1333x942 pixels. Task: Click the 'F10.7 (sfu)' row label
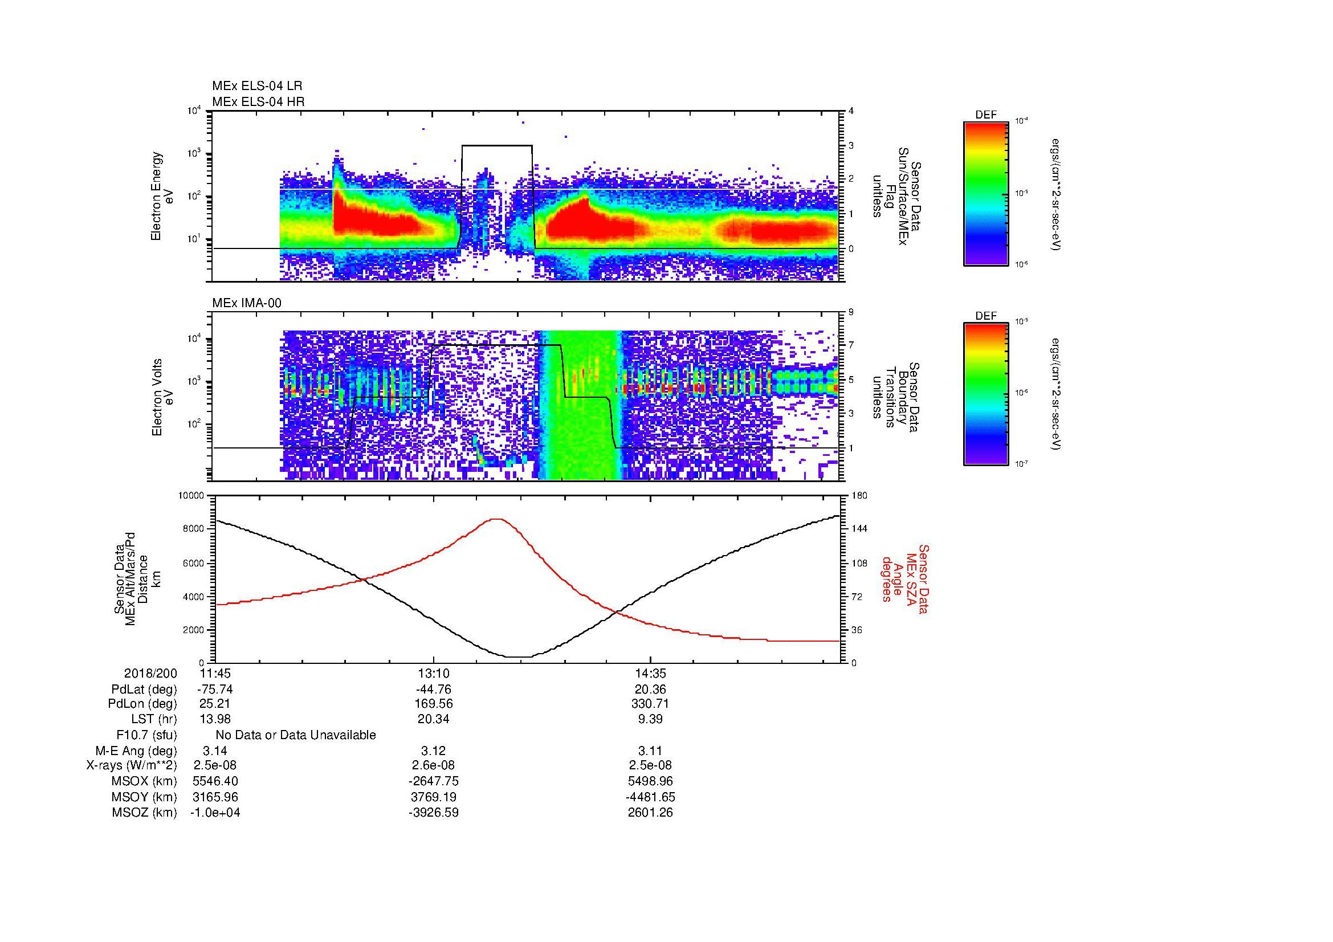[x=146, y=735]
